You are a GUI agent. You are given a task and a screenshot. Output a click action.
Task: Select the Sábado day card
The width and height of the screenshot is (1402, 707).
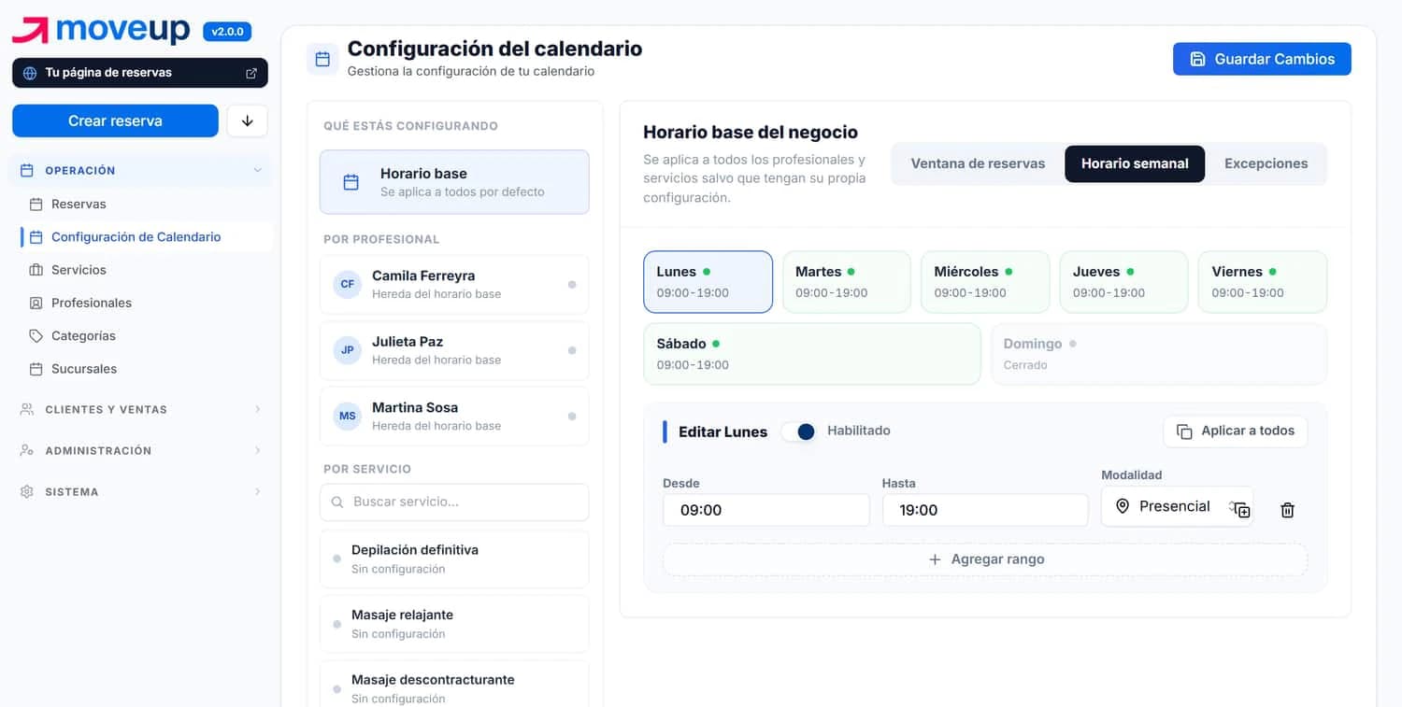(x=812, y=354)
